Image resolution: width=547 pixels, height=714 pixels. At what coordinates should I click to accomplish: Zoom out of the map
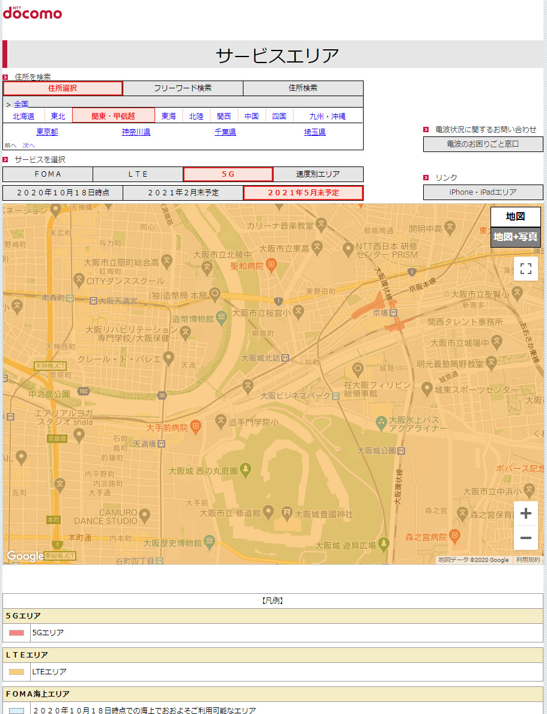525,538
